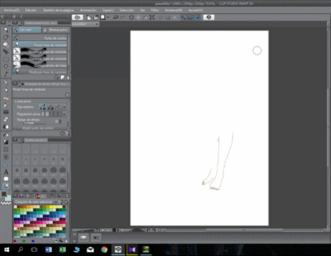Expand Regulación pinza options arrow
Screen dimensions: 331x256
coord(65,114)
